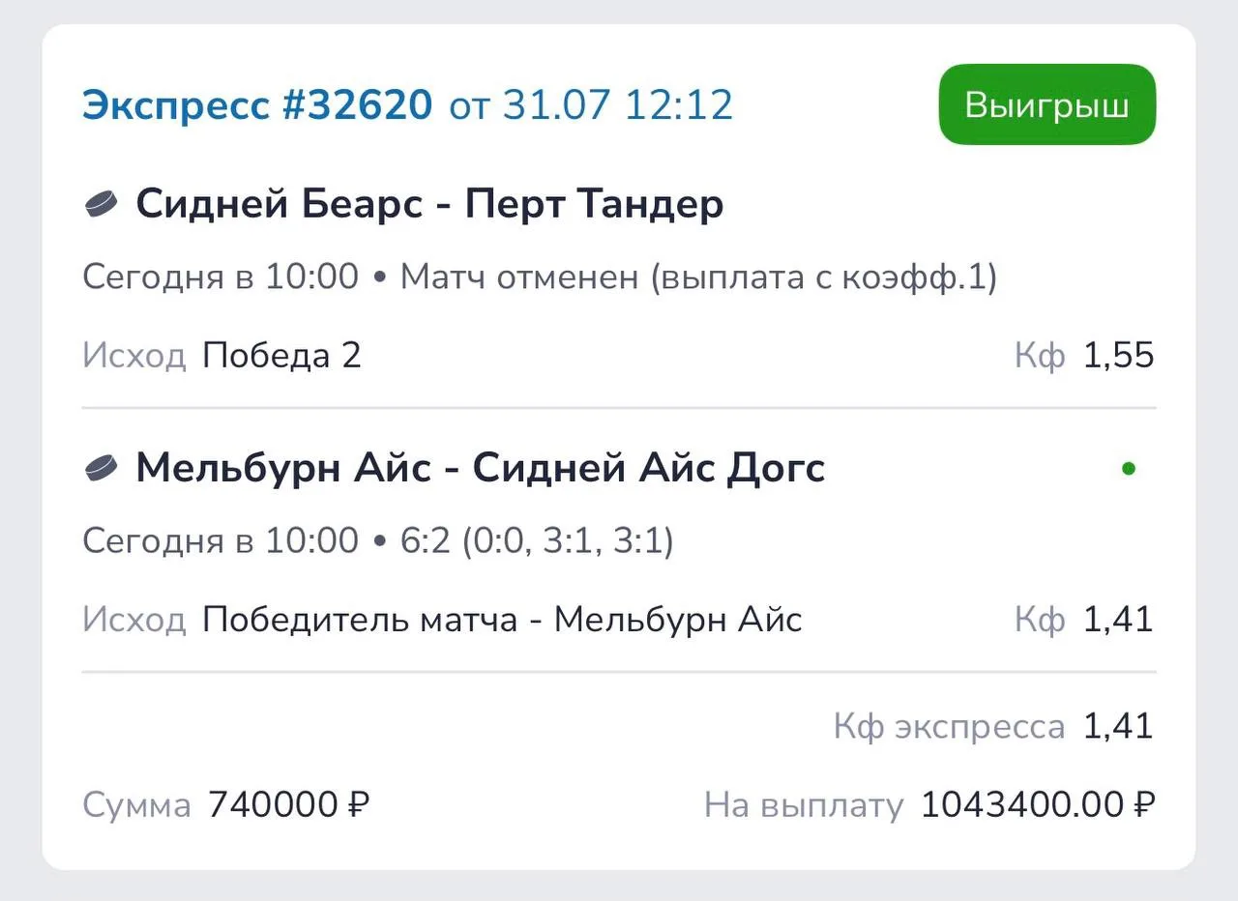Select the Победитель матча - Мельбурн Айс outcome

502,620
